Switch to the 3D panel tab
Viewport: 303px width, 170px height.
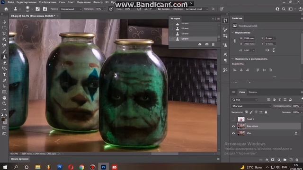point(233,92)
